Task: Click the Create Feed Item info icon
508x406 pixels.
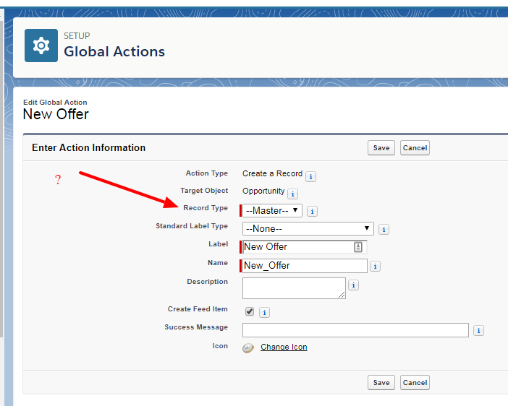Action: pyautogui.click(x=265, y=312)
